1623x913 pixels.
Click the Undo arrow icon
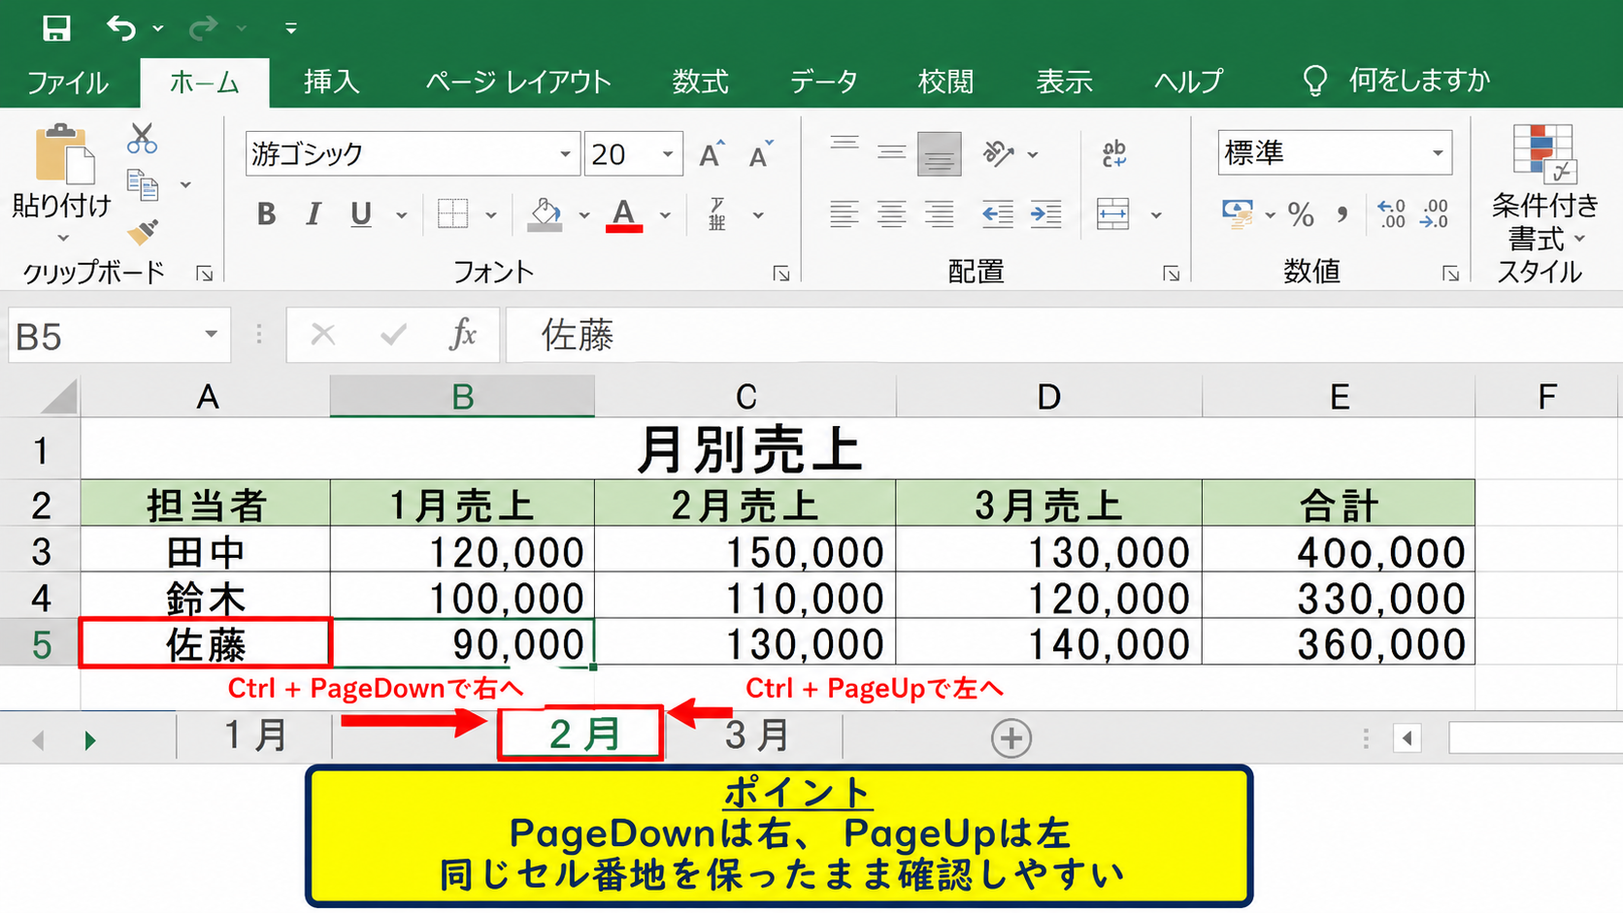(x=121, y=28)
